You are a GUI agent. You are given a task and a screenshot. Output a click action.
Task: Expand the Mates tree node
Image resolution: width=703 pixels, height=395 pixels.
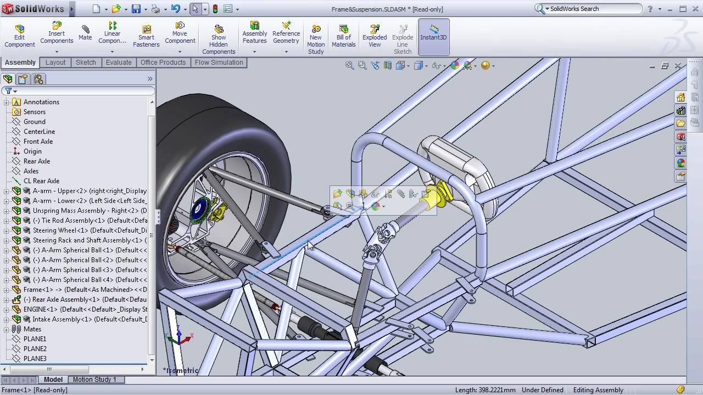(7, 329)
